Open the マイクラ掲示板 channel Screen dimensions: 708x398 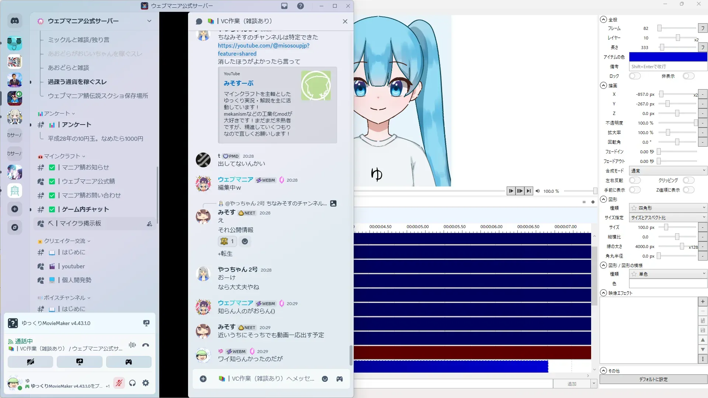coord(80,223)
